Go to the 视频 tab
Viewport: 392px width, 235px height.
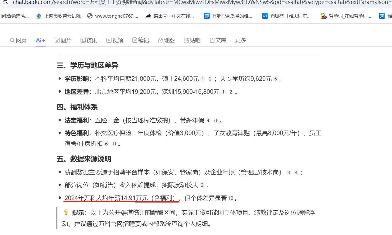[114, 40]
